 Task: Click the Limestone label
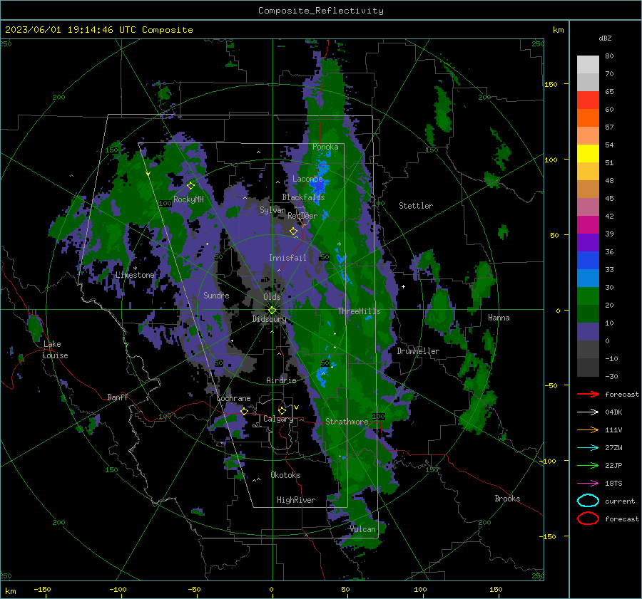(x=135, y=275)
